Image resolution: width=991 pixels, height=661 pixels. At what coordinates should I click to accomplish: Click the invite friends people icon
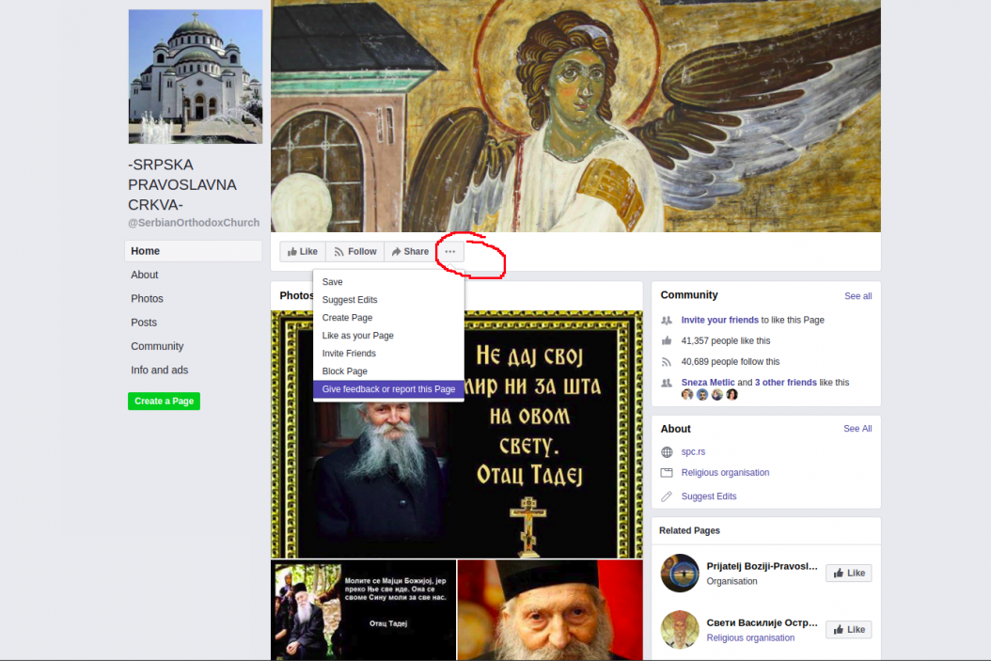tap(666, 321)
